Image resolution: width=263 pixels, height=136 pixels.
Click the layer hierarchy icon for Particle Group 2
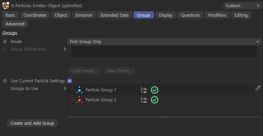click(144, 100)
